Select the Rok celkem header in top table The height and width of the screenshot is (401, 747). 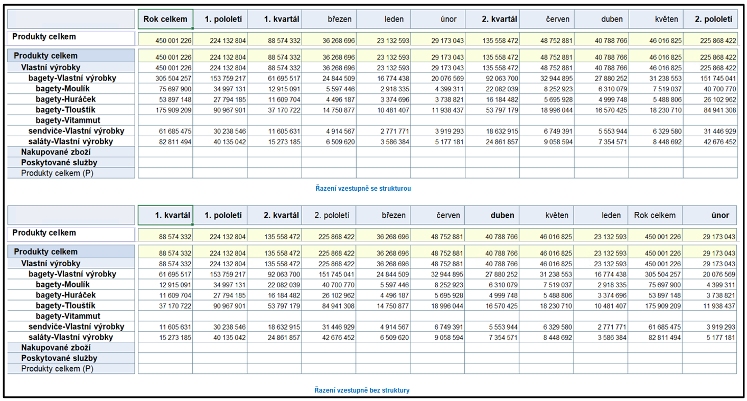pyautogui.click(x=165, y=19)
